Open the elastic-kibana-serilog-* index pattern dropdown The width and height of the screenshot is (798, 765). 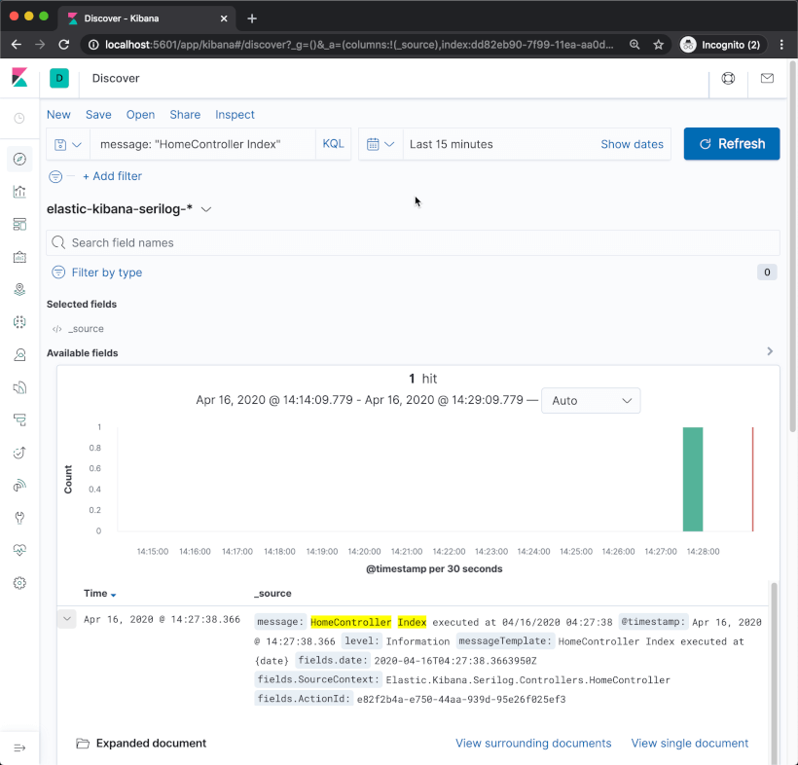tap(128, 209)
